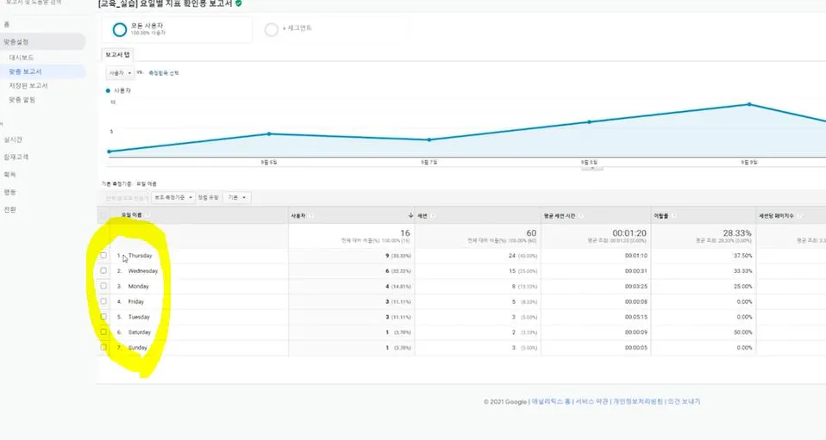Open the 의견 보내기 footer link
Image resolution: width=826 pixels, height=440 pixels.
click(684, 401)
